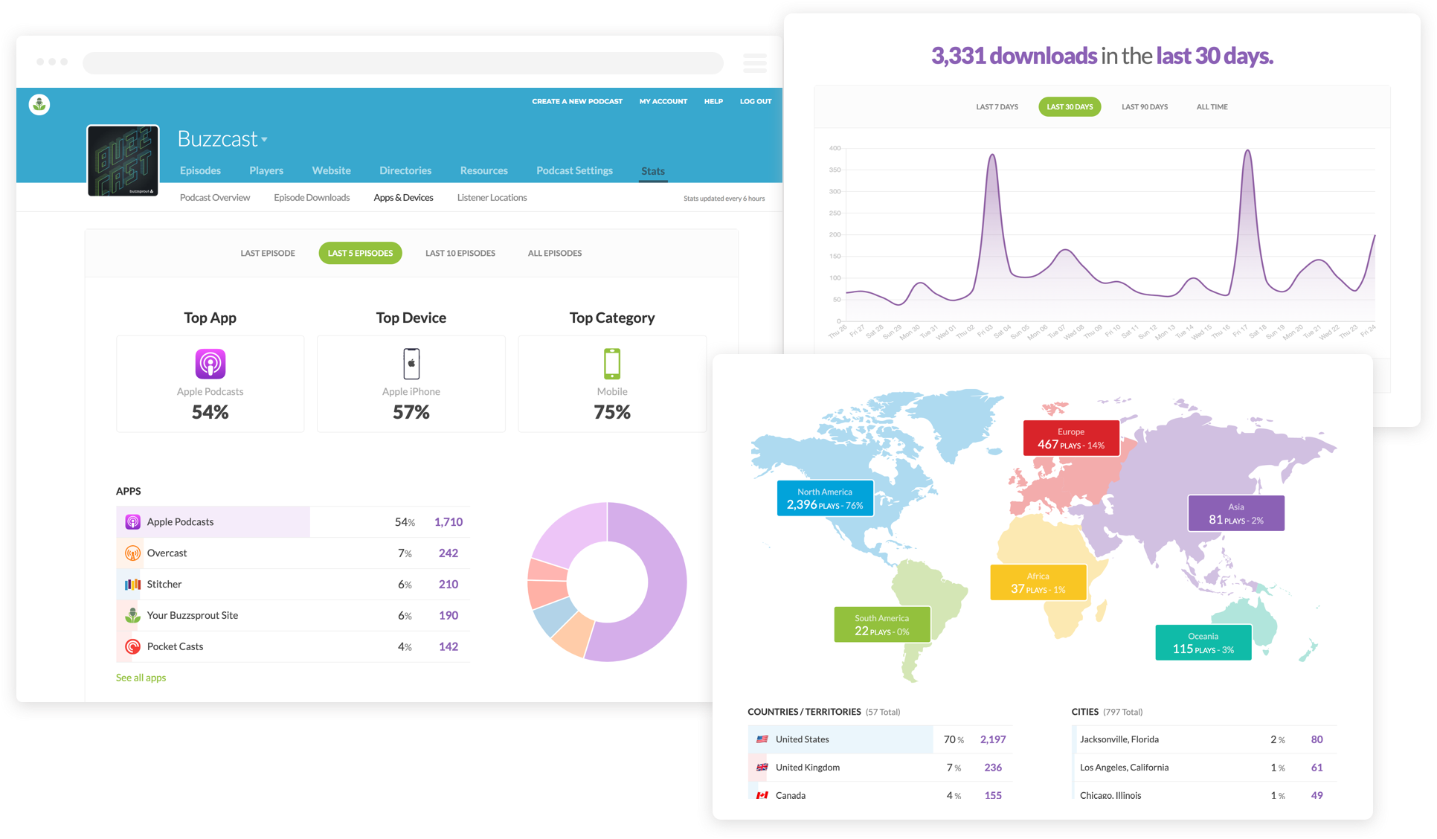Click the Buzzsprout logo icon
Image resolution: width=1437 pixels, height=839 pixels.
pos(39,104)
